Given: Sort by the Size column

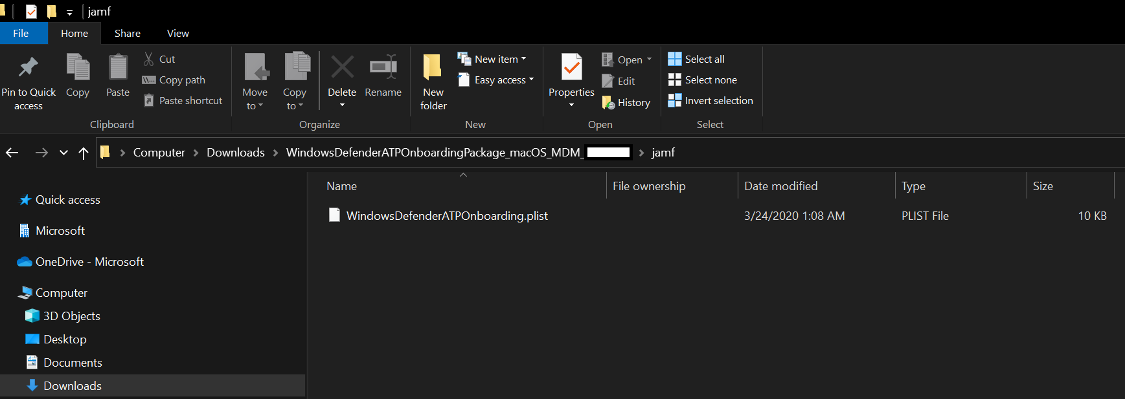Looking at the screenshot, I should [x=1070, y=186].
